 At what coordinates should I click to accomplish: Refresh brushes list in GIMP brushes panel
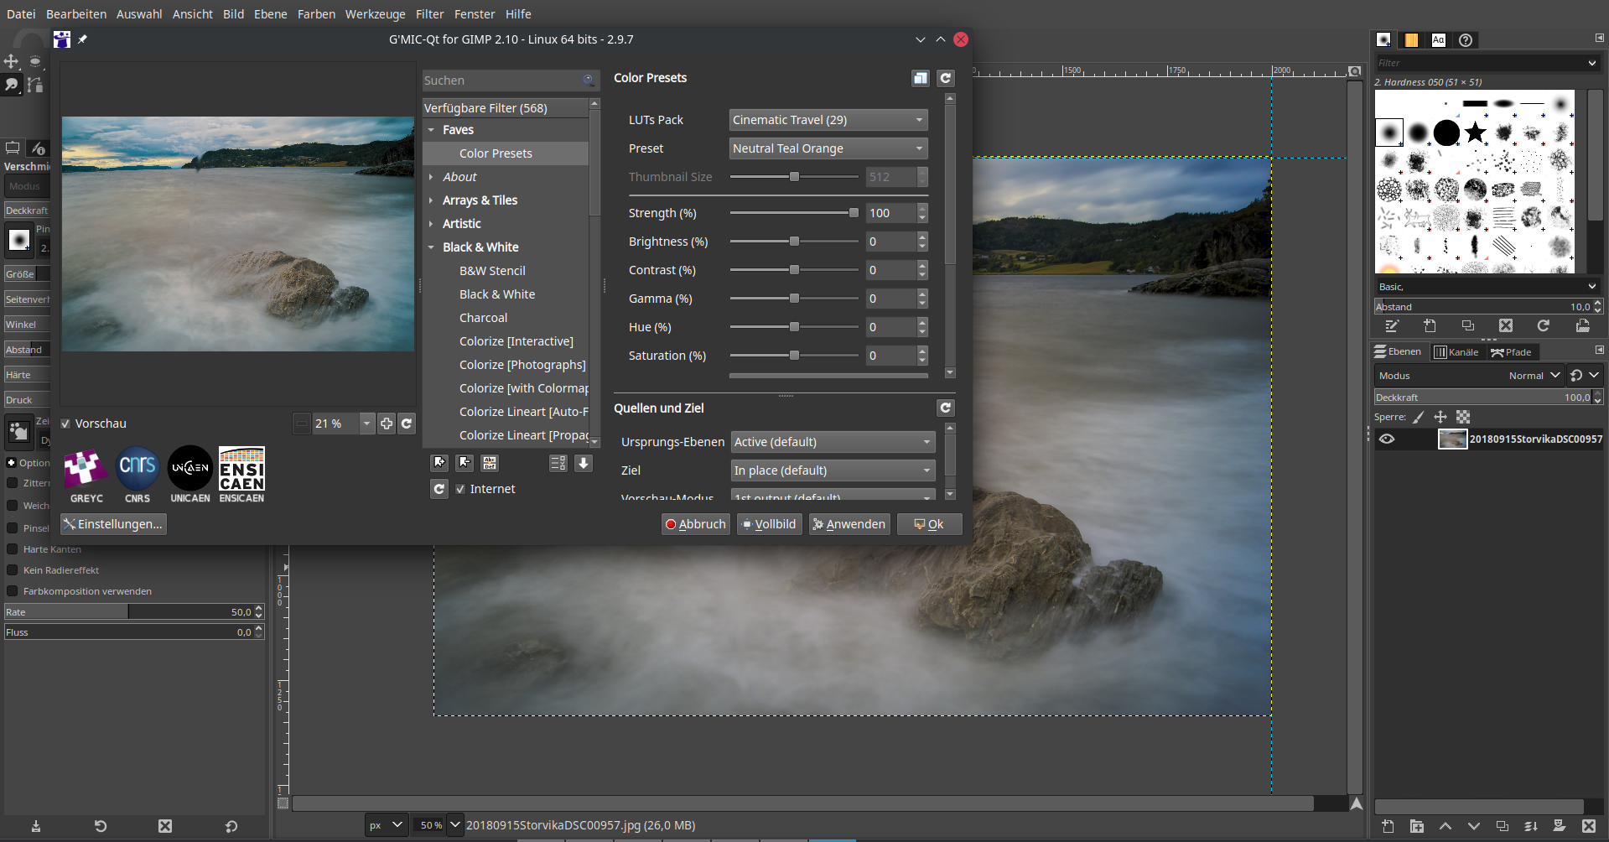[x=1544, y=325]
